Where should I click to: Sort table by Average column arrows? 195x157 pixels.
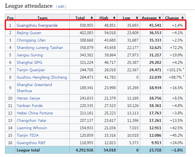[x=159, y=18]
